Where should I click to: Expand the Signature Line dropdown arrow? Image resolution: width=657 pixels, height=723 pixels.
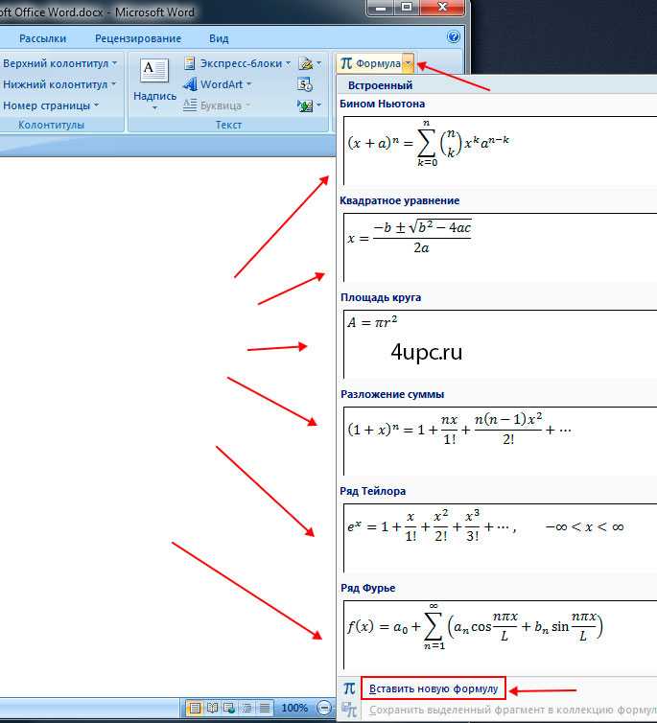pos(318,63)
